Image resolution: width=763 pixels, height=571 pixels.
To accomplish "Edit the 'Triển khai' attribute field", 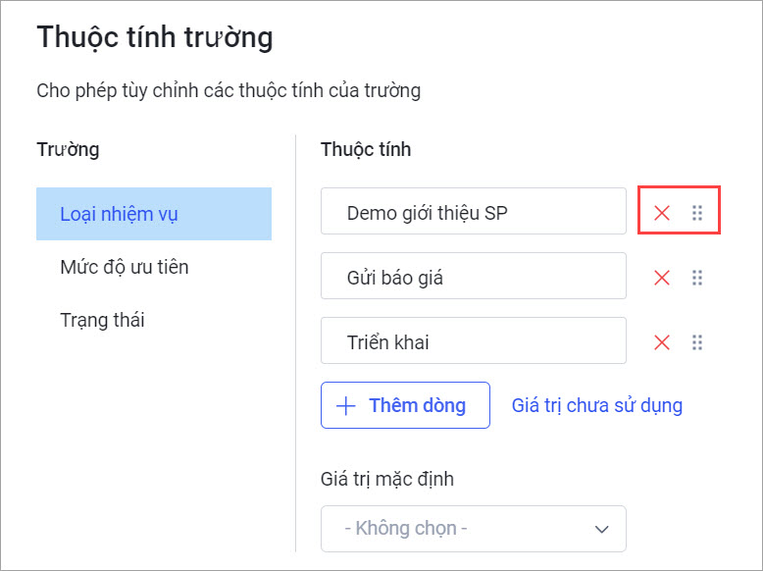I will 474,340.
